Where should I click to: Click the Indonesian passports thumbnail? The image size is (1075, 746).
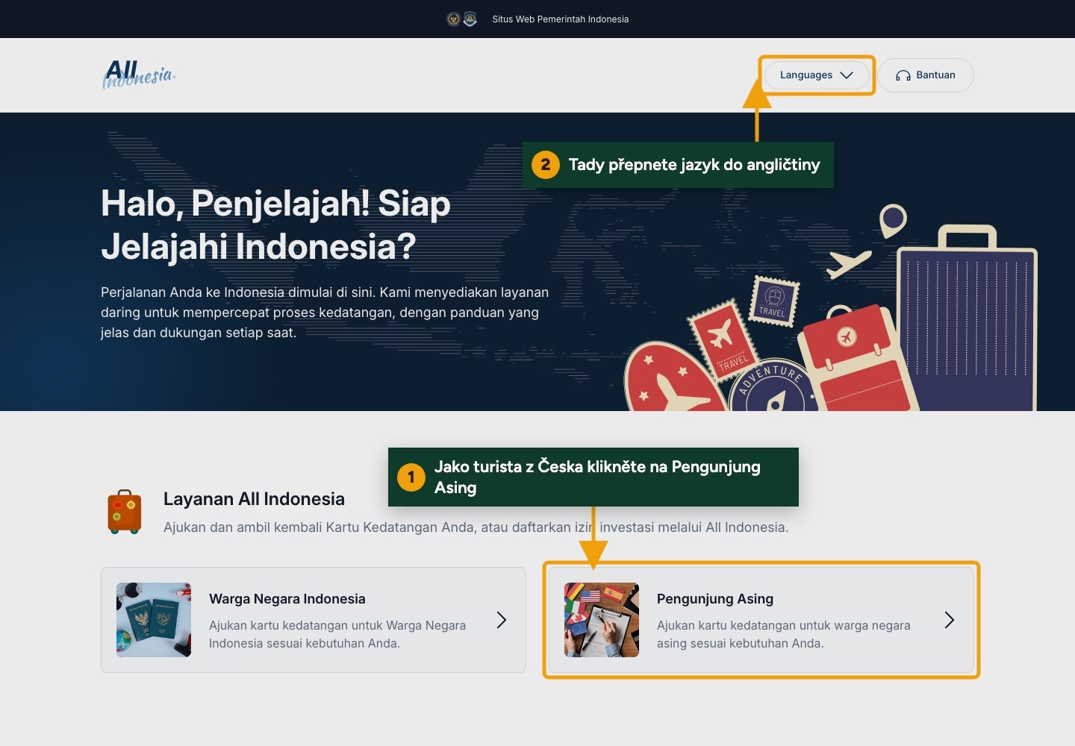point(154,620)
